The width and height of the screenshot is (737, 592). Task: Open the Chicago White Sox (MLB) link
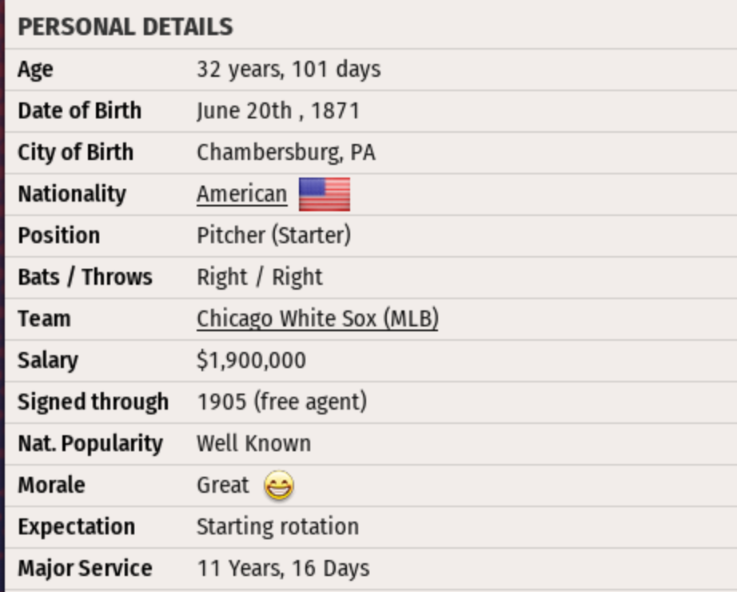click(x=317, y=318)
